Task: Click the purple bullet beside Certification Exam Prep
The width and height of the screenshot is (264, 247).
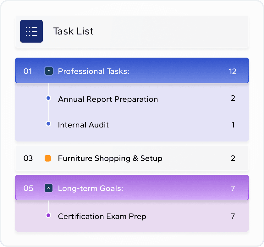Action: tap(48, 215)
